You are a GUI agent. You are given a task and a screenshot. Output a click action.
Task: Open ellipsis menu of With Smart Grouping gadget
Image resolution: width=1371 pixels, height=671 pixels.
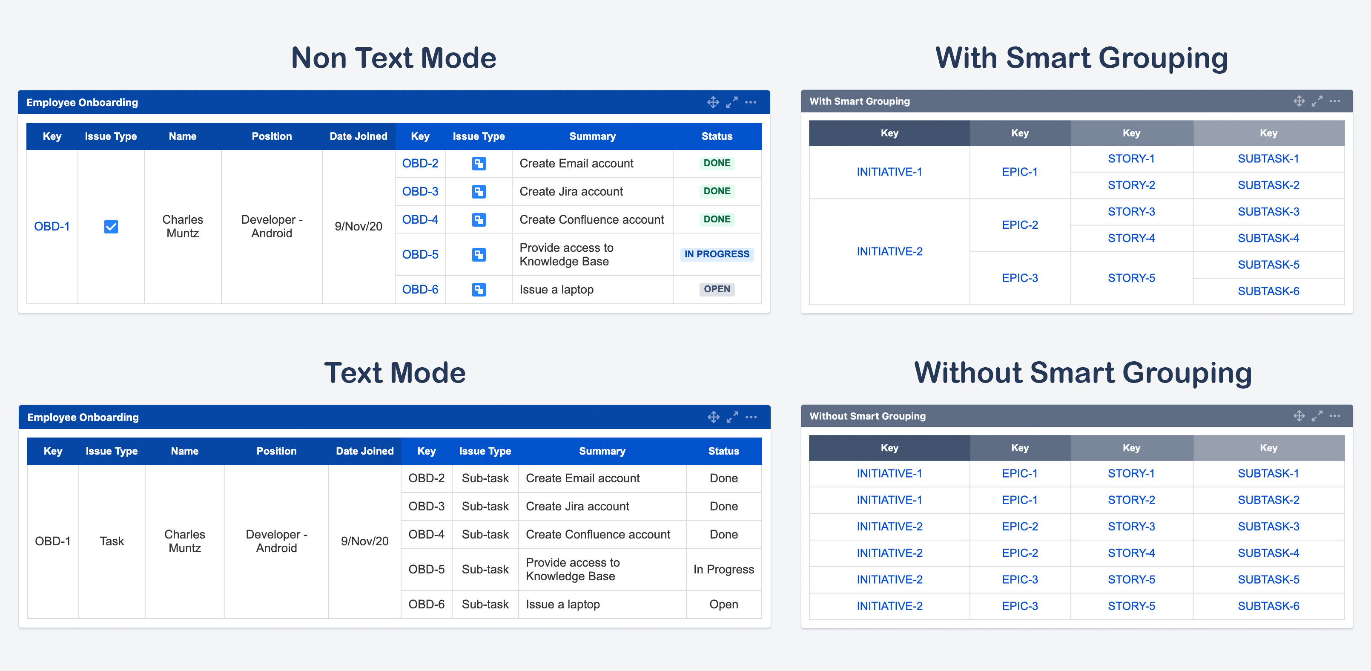[1334, 101]
